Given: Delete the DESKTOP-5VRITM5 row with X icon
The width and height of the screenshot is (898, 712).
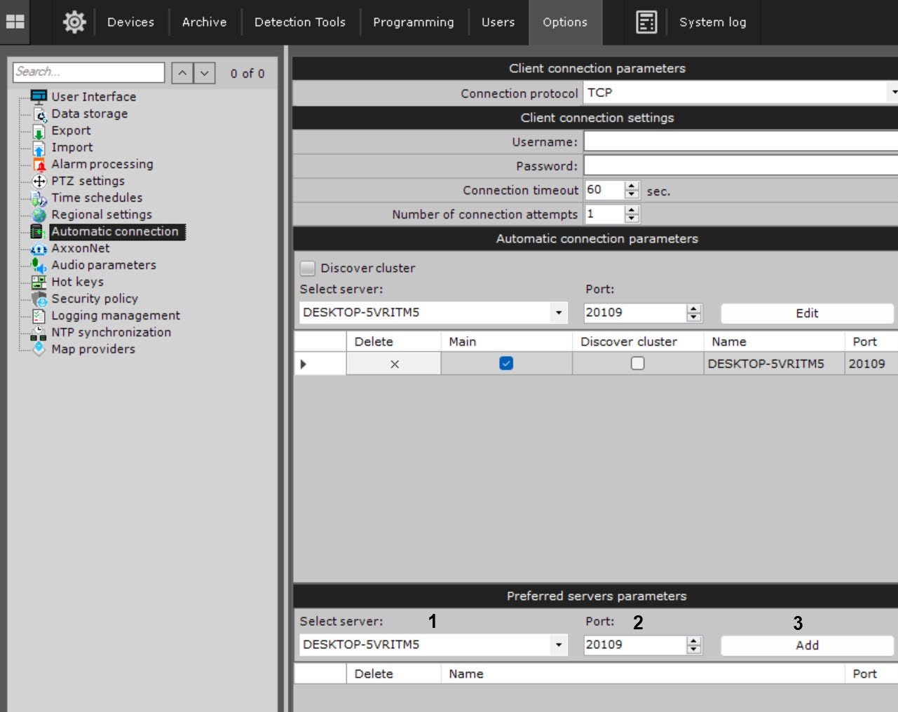Looking at the screenshot, I should pyautogui.click(x=394, y=364).
